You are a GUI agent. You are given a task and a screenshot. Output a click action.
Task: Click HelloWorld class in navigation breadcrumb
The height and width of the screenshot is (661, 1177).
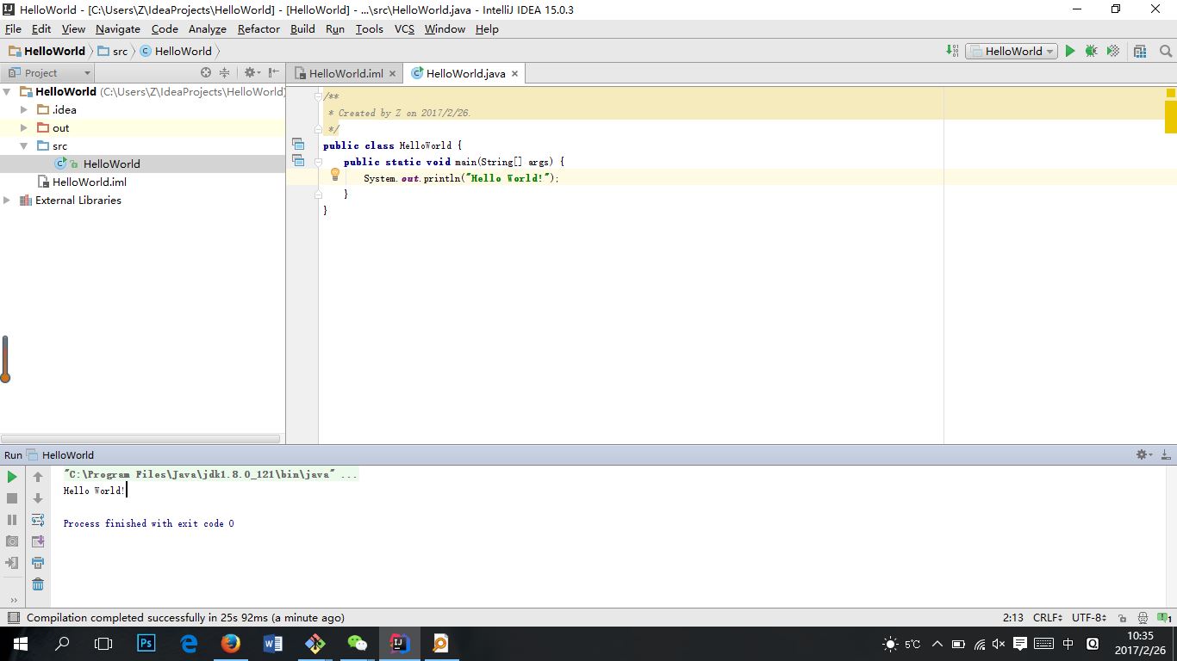point(176,51)
